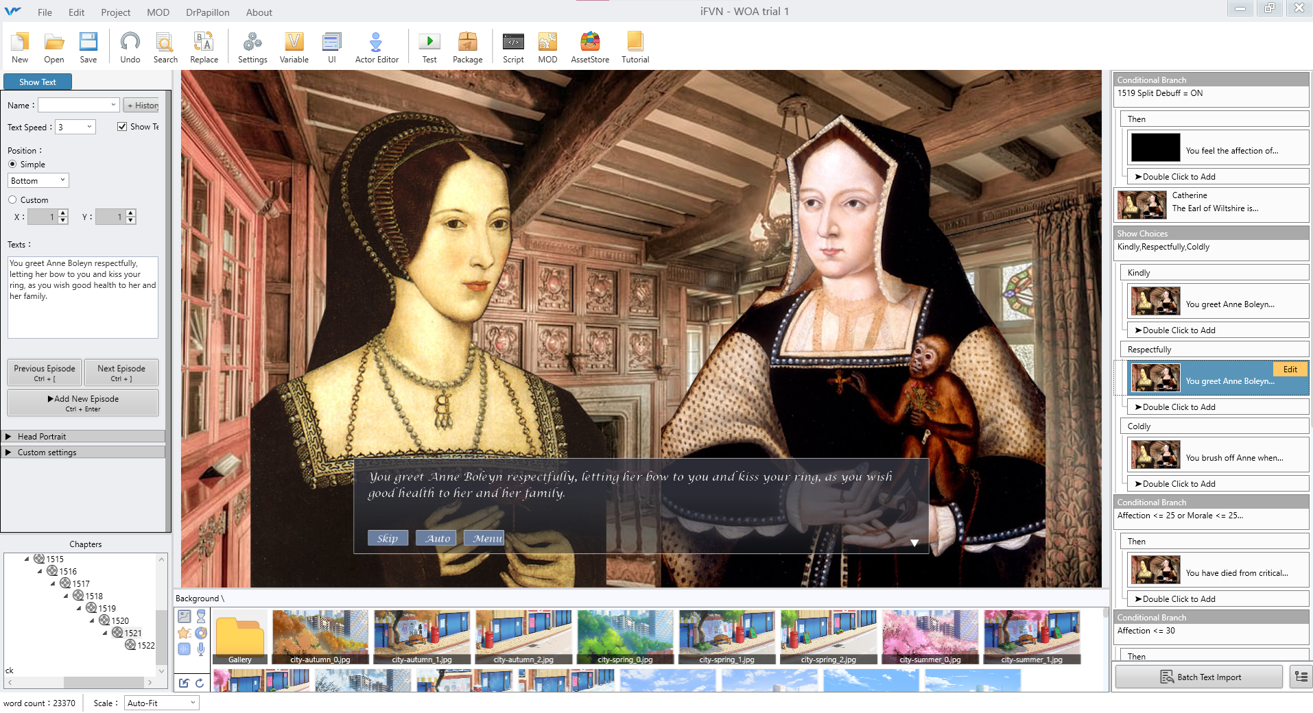Launch the Actor Editor
1313x713 pixels.
377,48
